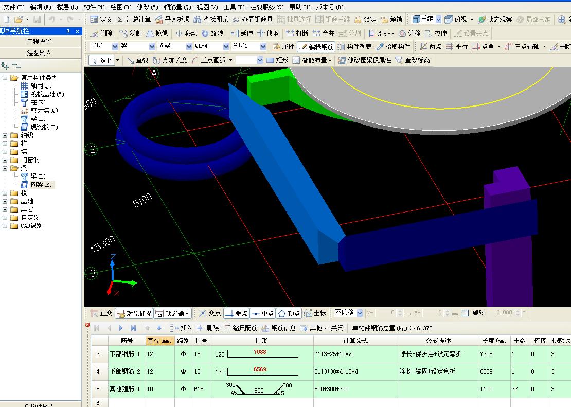The image size is (571, 407).
Task: Select the 修剪 trim tool
Action: (267, 33)
